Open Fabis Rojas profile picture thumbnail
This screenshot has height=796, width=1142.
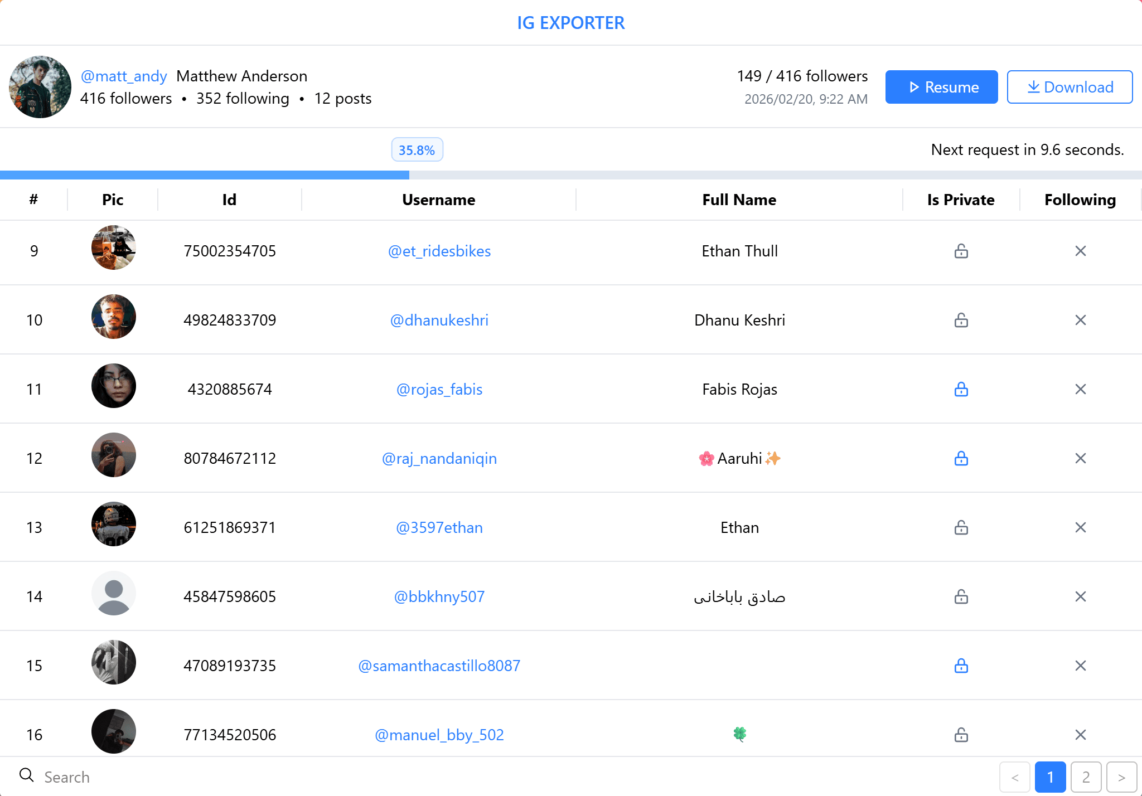tap(114, 386)
